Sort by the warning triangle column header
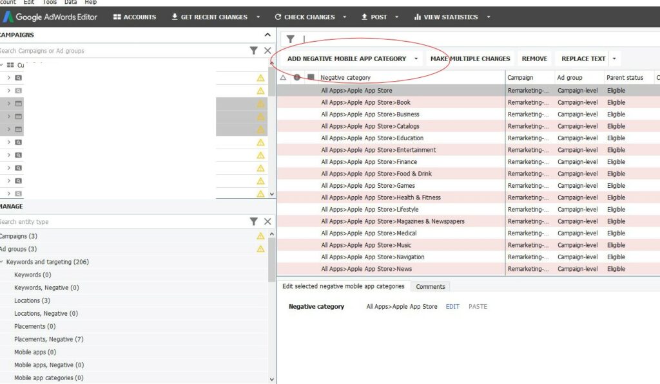 click(284, 77)
